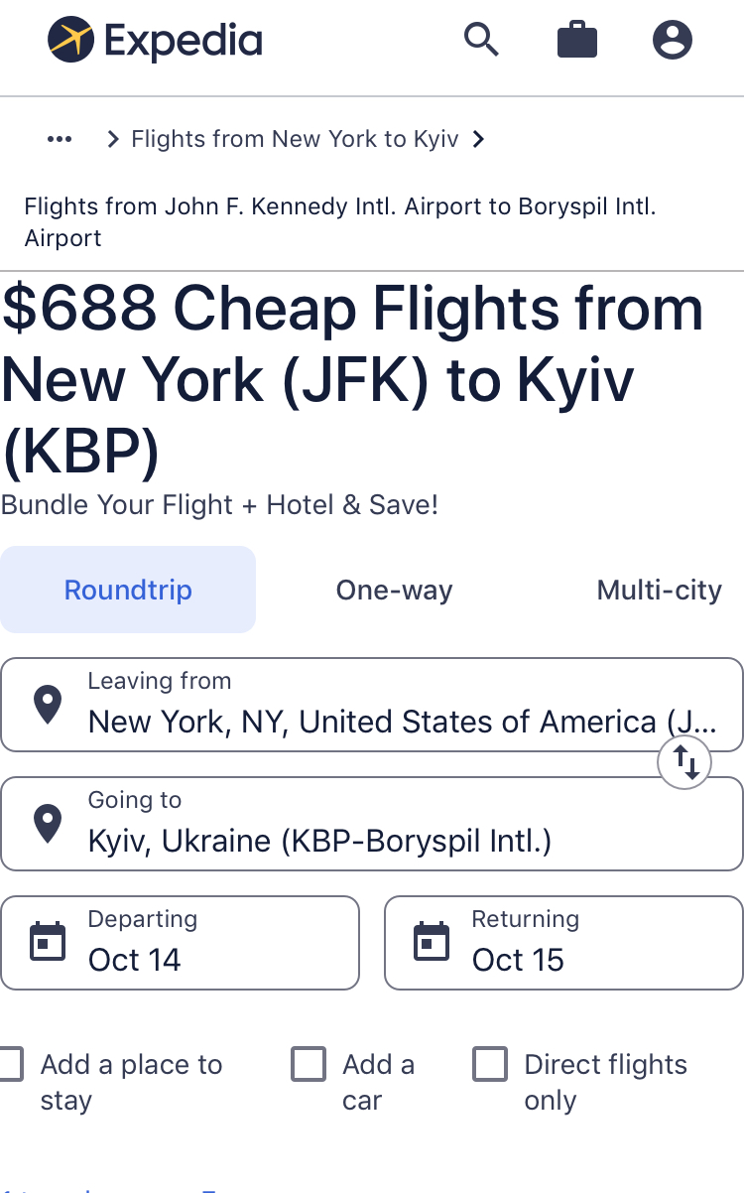
Task: Select the Roundtrip tab
Action: click(128, 590)
